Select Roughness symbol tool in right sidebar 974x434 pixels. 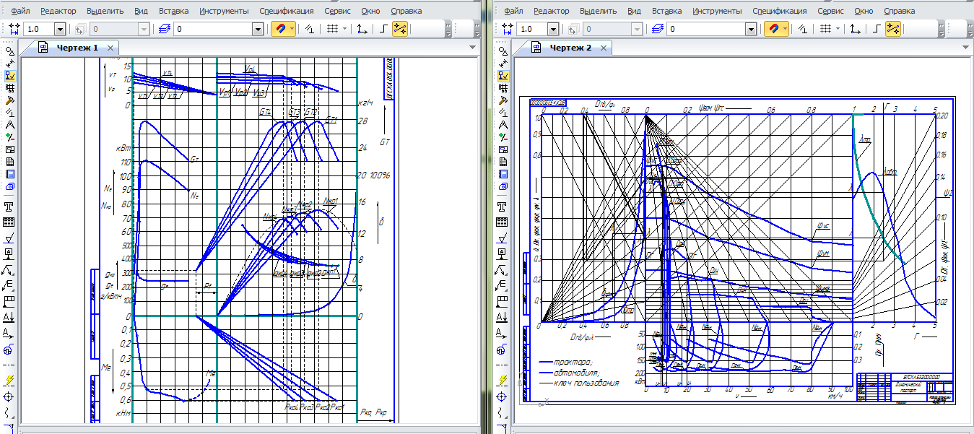tap(503, 238)
